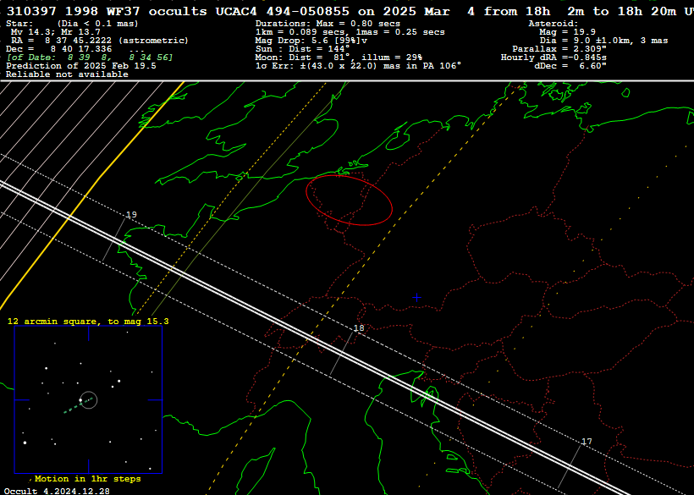The height and width of the screenshot is (495, 694).
Task: Click the star finder chart thumbnail
Action: (x=89, y=400)
